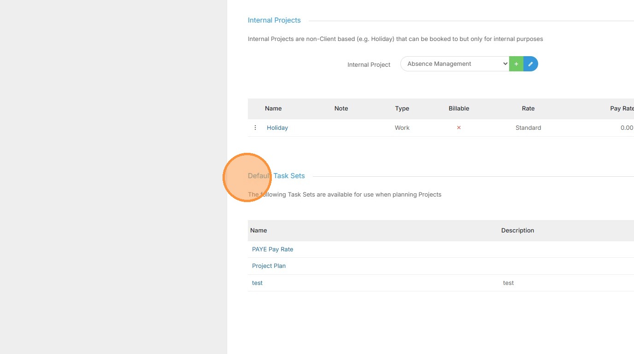
Task: Open the PAYE Pay Rate task set
Action: pyautogui.click(x=272, y=250)
